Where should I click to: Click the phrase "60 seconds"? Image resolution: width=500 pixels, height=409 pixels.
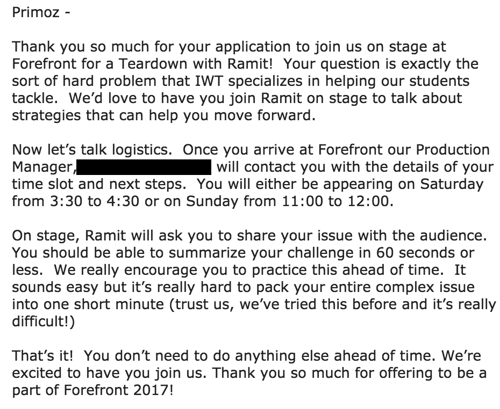point(416,253)
